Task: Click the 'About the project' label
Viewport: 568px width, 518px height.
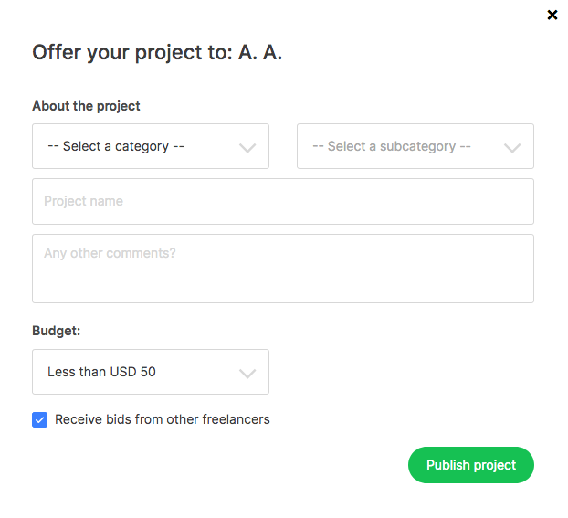Action: 86,106
